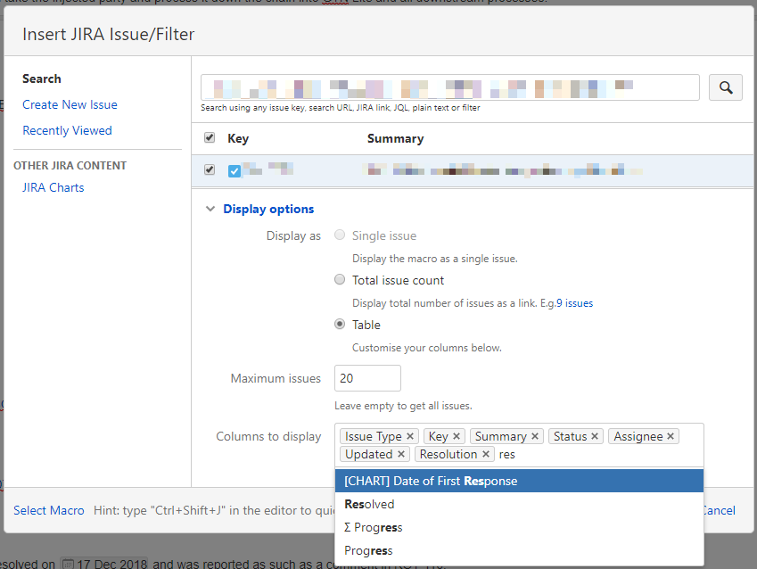The width and height of the screenshot is (757, 569).
Task: Remove the Key column tag
Action: coord(457,436)
